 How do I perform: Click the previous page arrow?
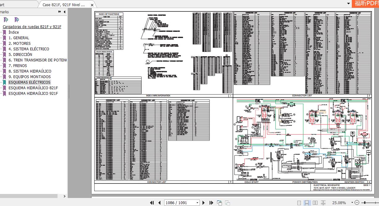(x=160, y=203)
